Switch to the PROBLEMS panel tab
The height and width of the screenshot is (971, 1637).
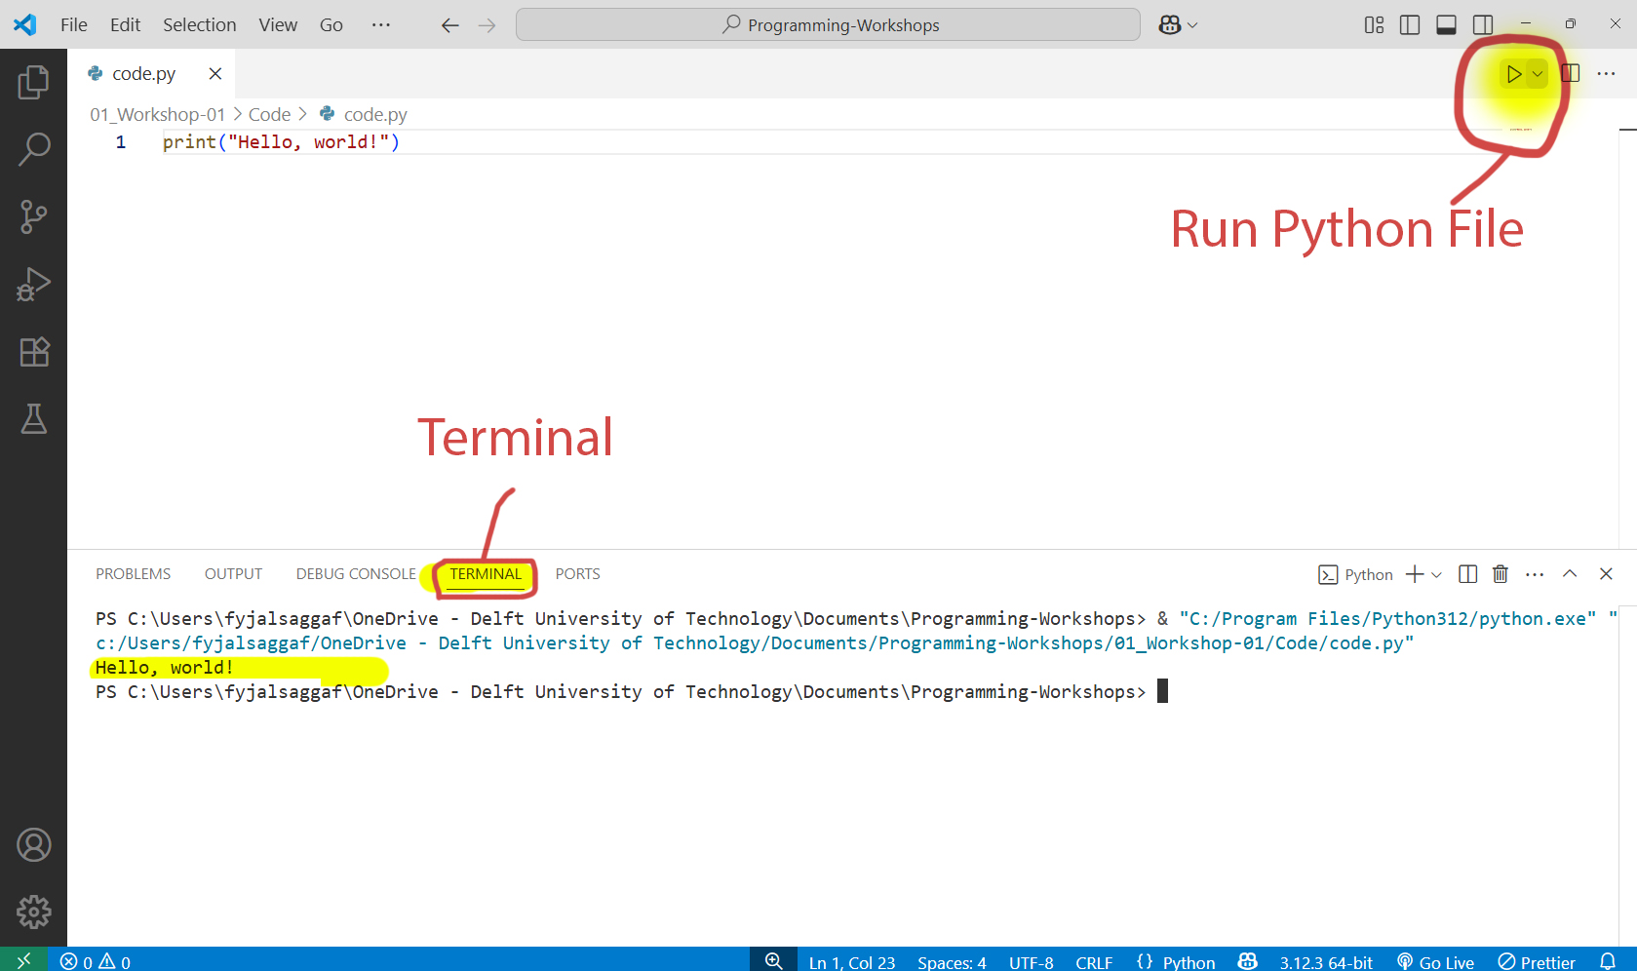pyautogui.click(x=134, y=574)
